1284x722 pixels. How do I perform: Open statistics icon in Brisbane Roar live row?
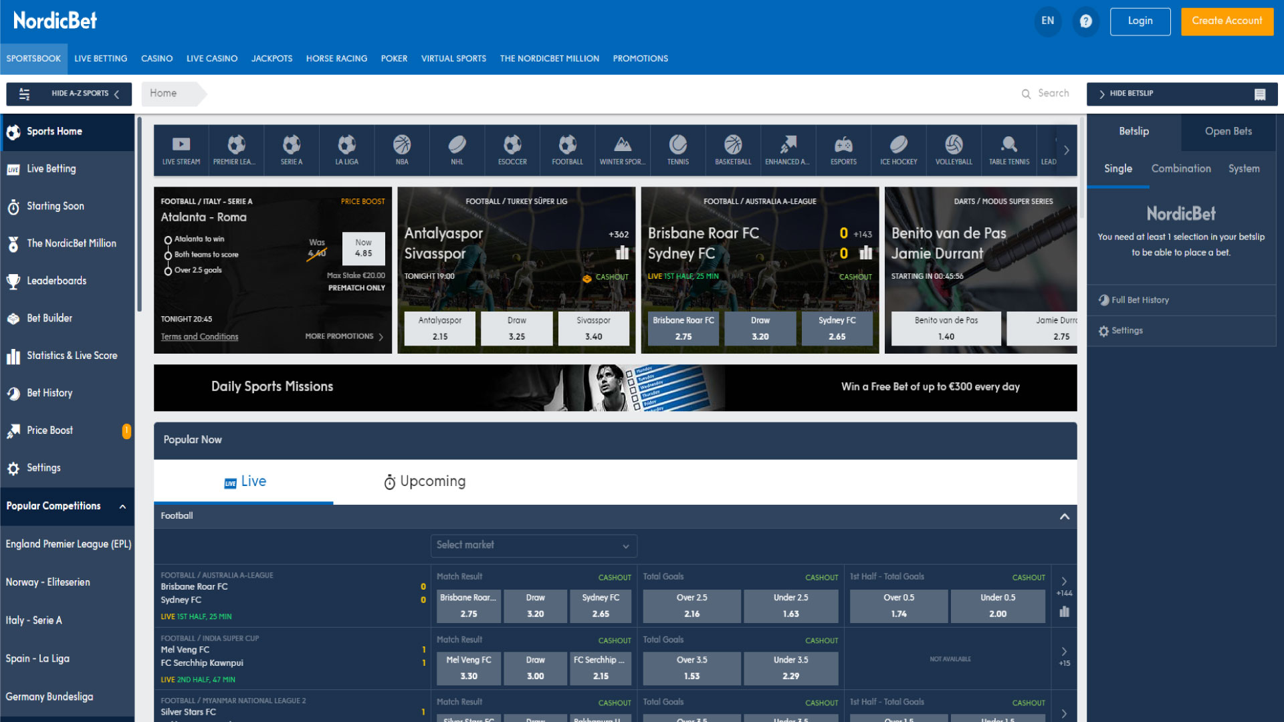point(1064,612)
